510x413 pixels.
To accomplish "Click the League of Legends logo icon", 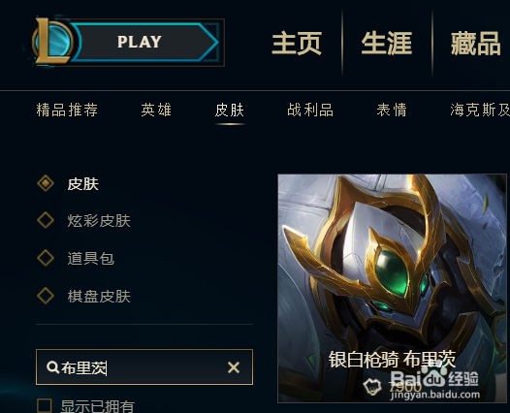I will tap(52, 41).
